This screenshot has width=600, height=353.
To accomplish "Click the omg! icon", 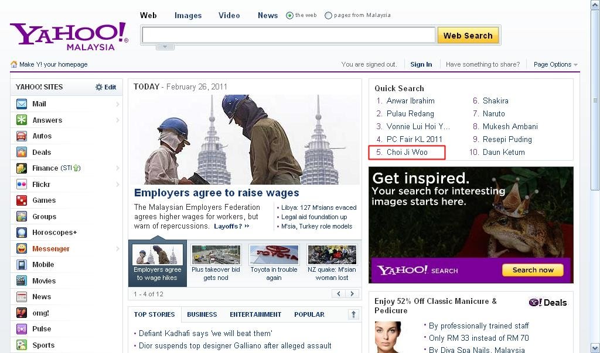I will tap(22, 313).
